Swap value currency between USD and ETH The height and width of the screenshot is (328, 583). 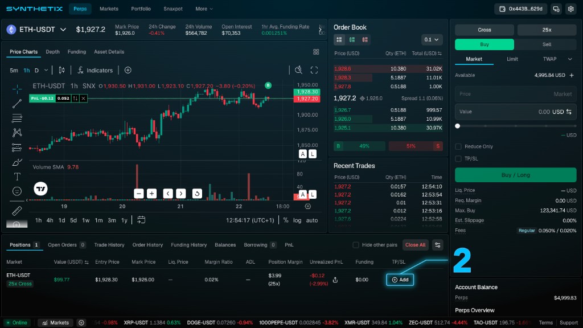tap(569, 112)
